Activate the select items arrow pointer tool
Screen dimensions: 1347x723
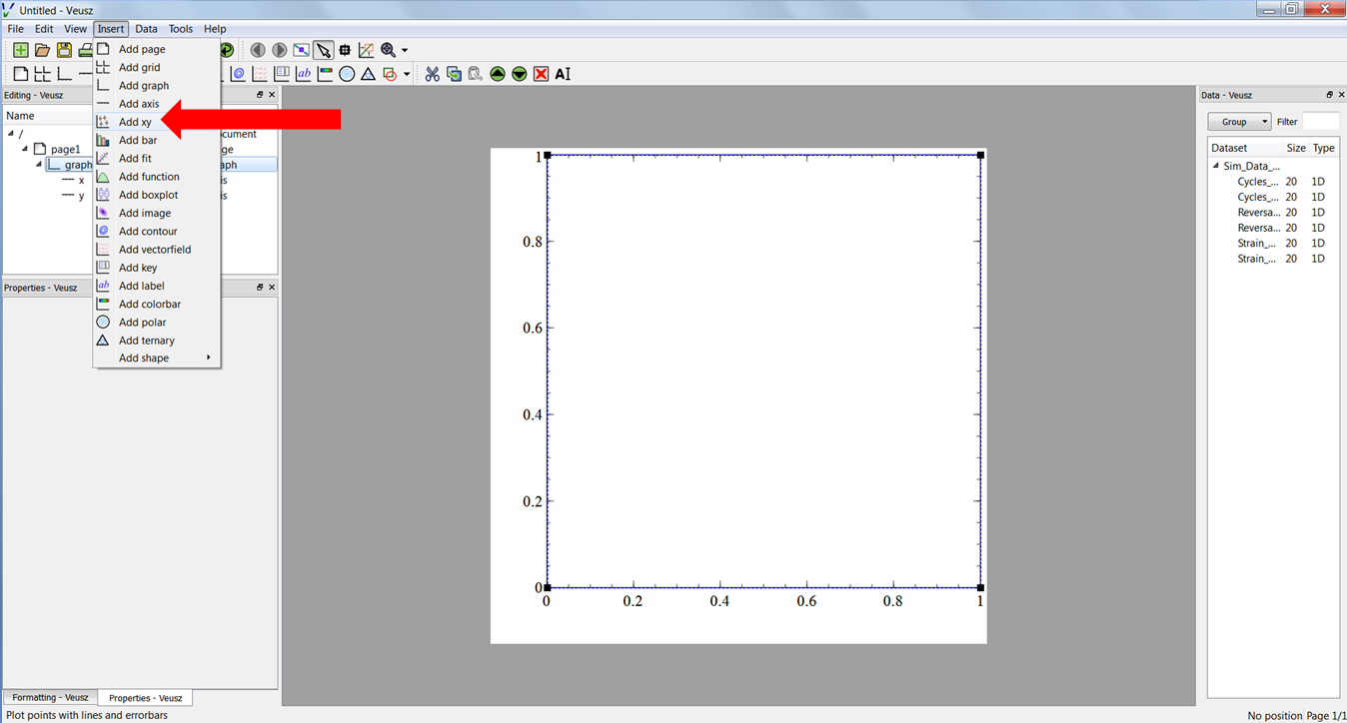323,50
